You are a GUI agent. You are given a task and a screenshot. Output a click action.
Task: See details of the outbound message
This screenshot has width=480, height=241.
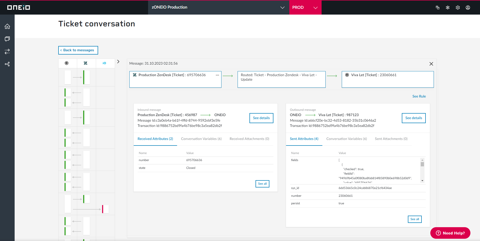tap(414, 118)
